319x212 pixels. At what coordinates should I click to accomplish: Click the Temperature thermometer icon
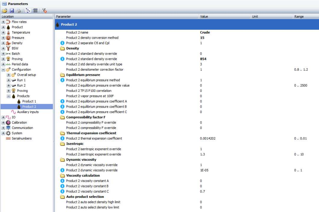[8, 32]
